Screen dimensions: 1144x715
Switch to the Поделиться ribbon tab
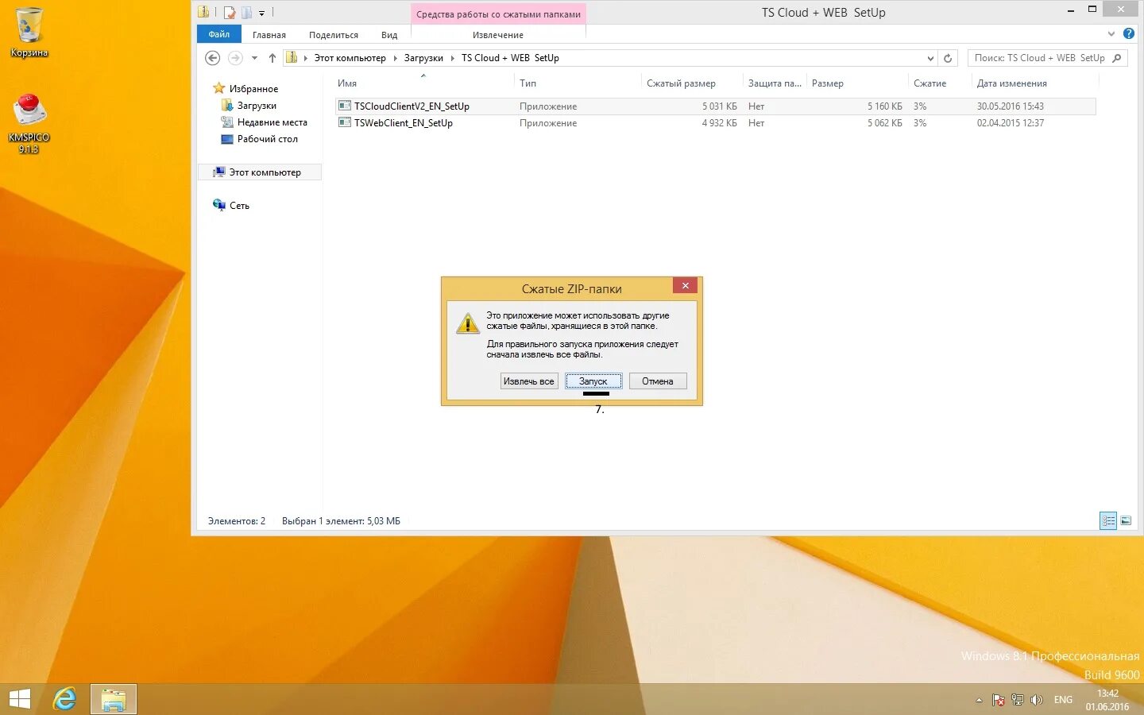[334, 35]
